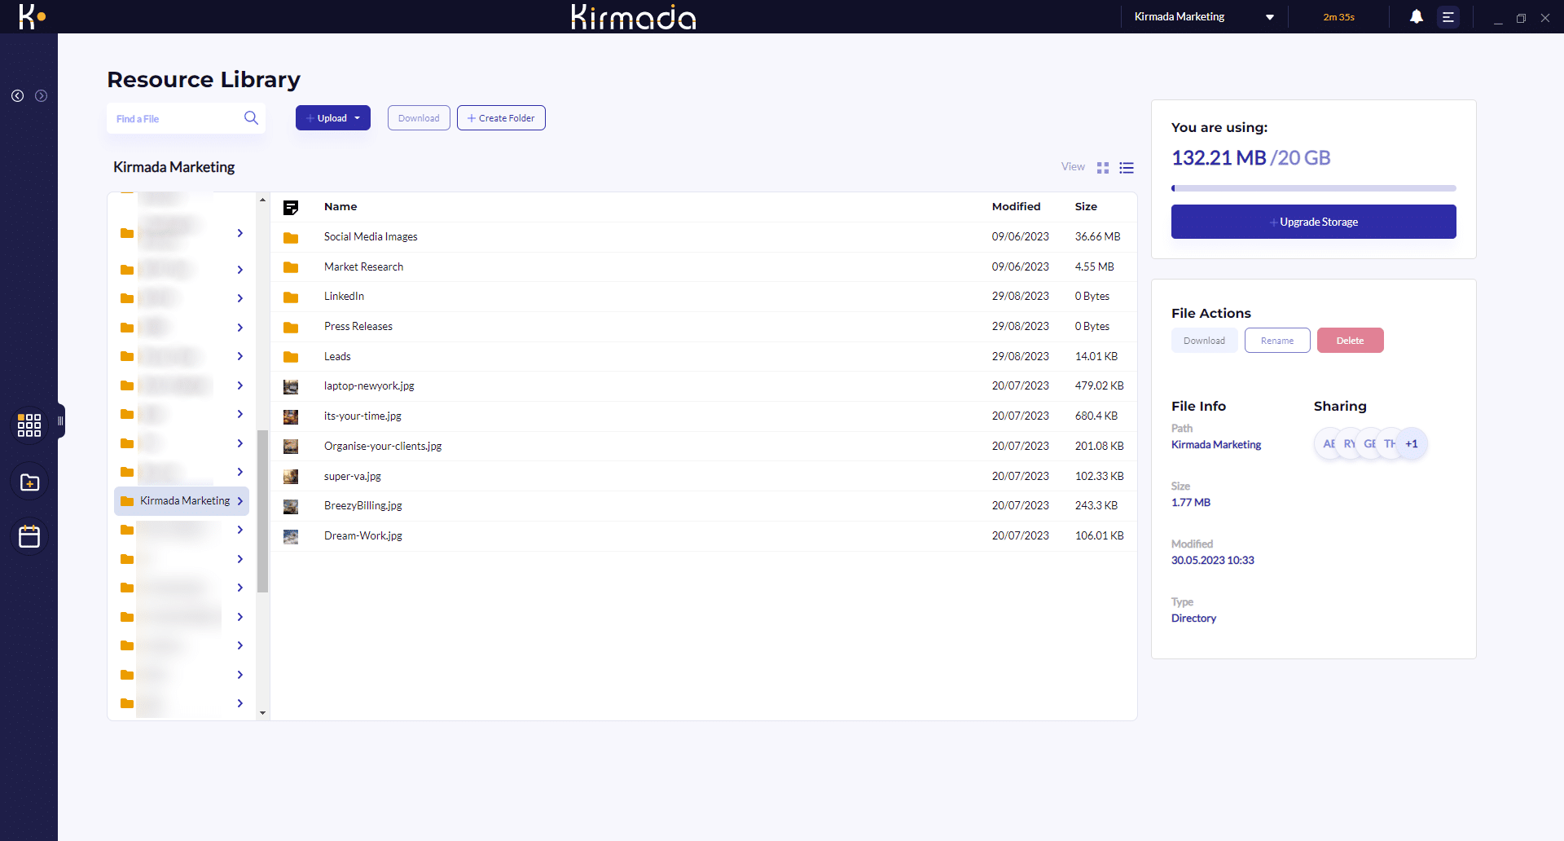Screen dimensions: 1564x841
Task: Click the folder tree vertical scrollbar
Action: (262, 511)
